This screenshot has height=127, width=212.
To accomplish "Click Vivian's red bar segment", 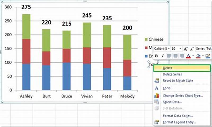I will [87, 56].
